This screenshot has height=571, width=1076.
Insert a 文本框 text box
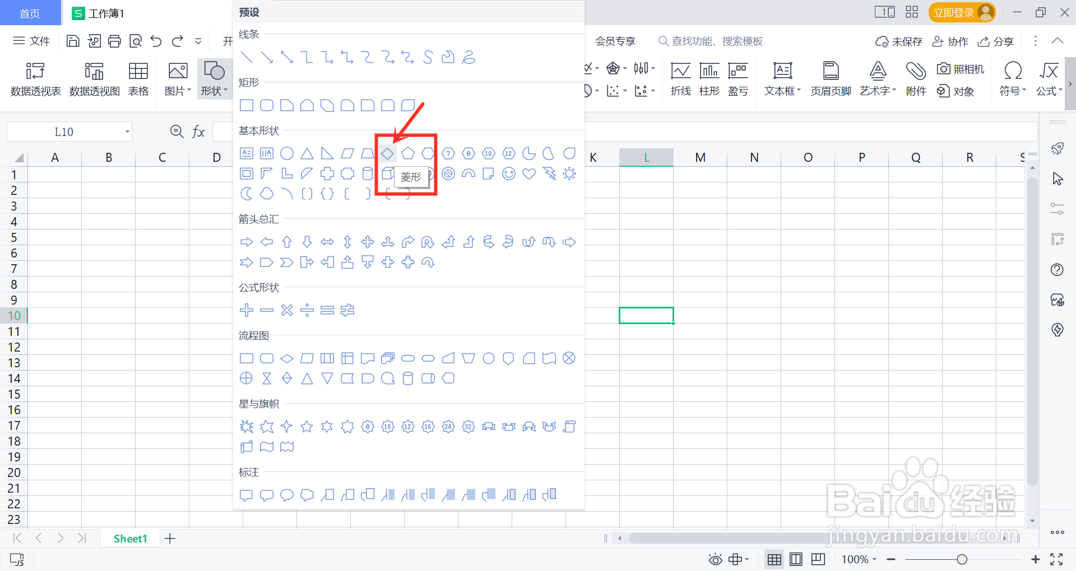[781, 78]
